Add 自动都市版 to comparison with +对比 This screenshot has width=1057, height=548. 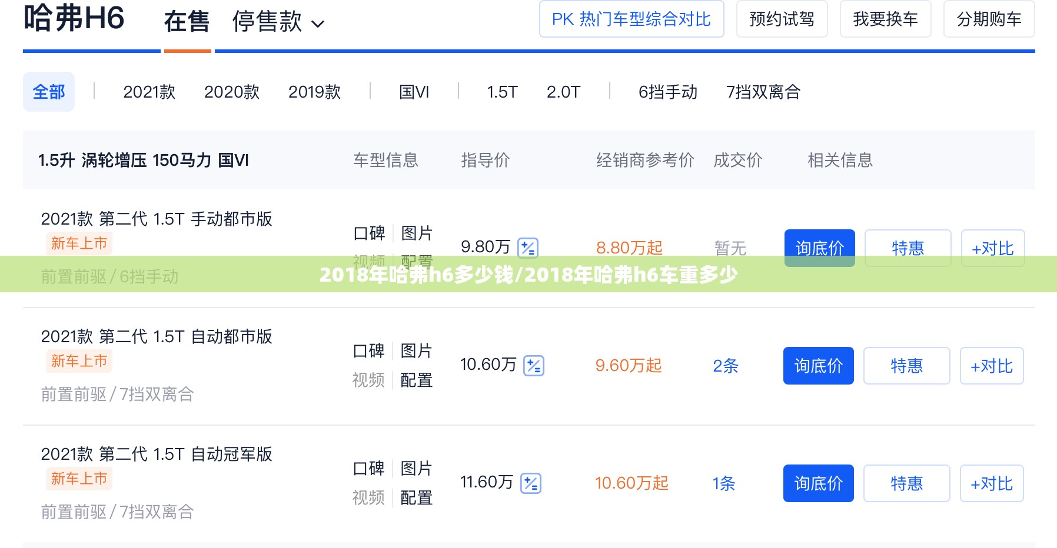992,366
